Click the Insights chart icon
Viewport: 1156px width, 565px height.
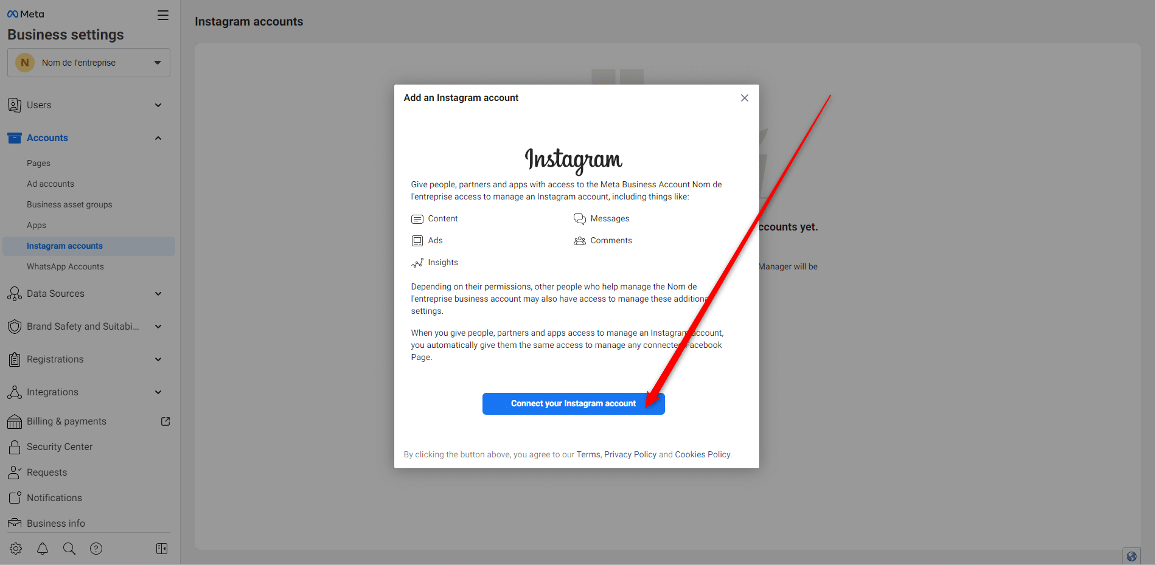[417, 263]
